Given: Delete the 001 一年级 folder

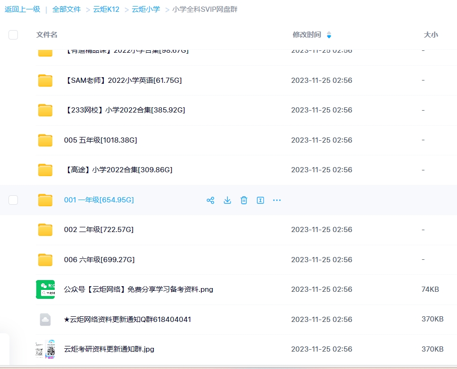Looking at the screenshot, I should pos(244,200).
